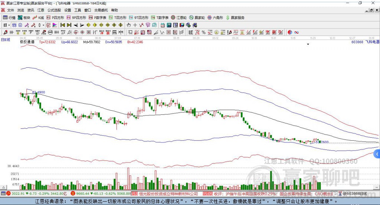Activate the crosshair cursor tool

(x=135, y=25)
